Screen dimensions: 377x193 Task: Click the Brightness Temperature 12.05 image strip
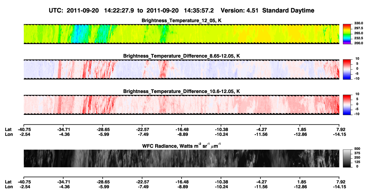(182, 34)
